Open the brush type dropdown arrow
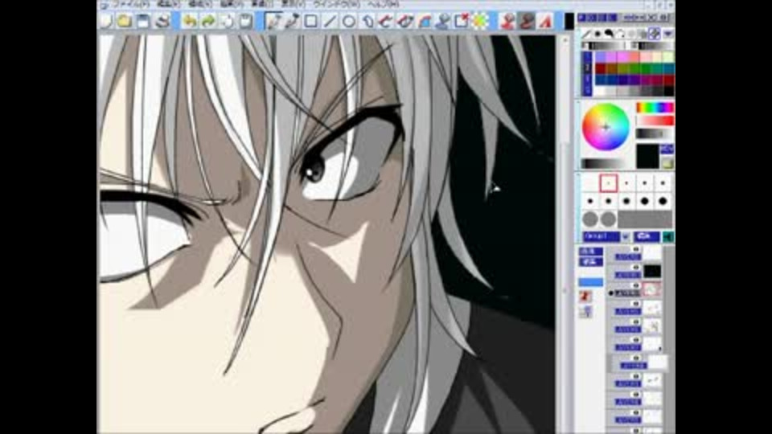Image resolution: width=772 pixels, height=434 pixels. (x=668, y=34)
